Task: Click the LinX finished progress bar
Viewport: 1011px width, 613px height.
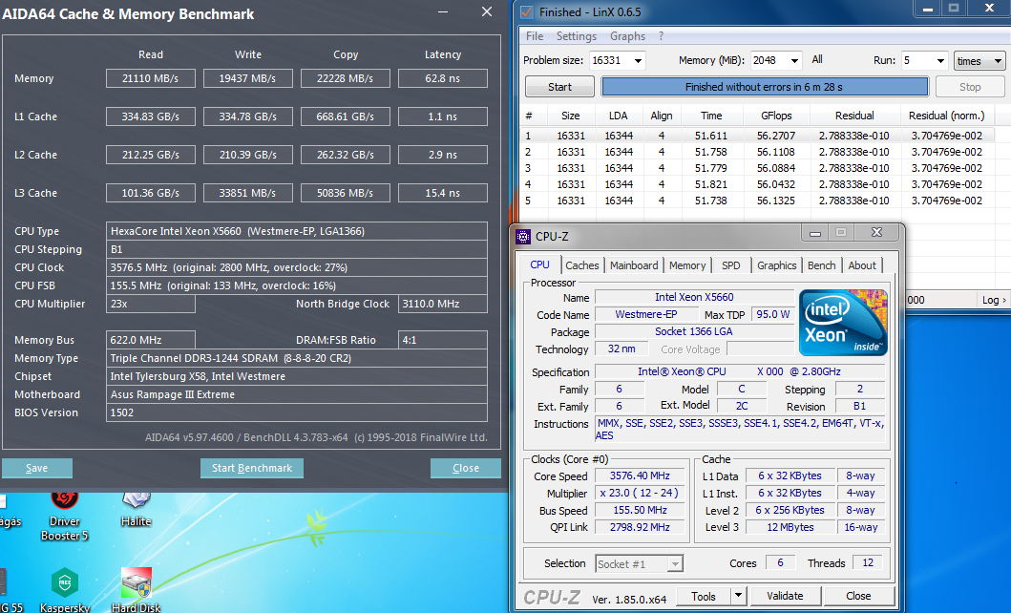Action: [765, 86]
